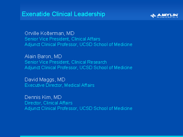Click the AMYLIN wordmark text

[167, 15]
